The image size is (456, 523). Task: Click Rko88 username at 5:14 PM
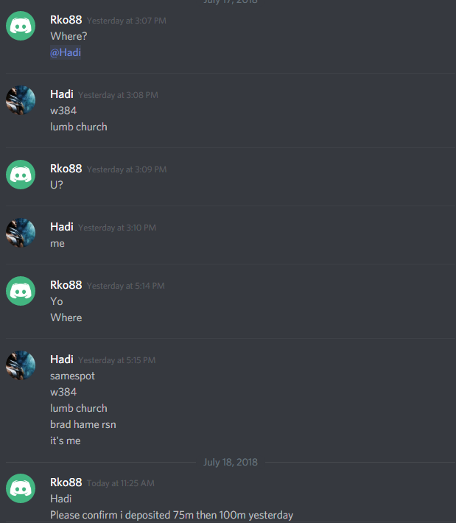pyautogui.click(x=66, y=285)
